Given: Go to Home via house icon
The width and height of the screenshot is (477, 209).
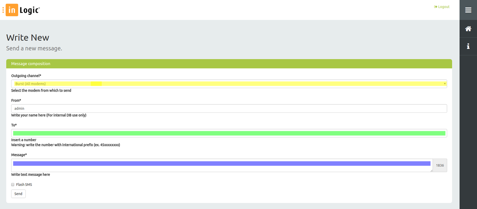Looking at the screenshot, I should pos(468,28).
